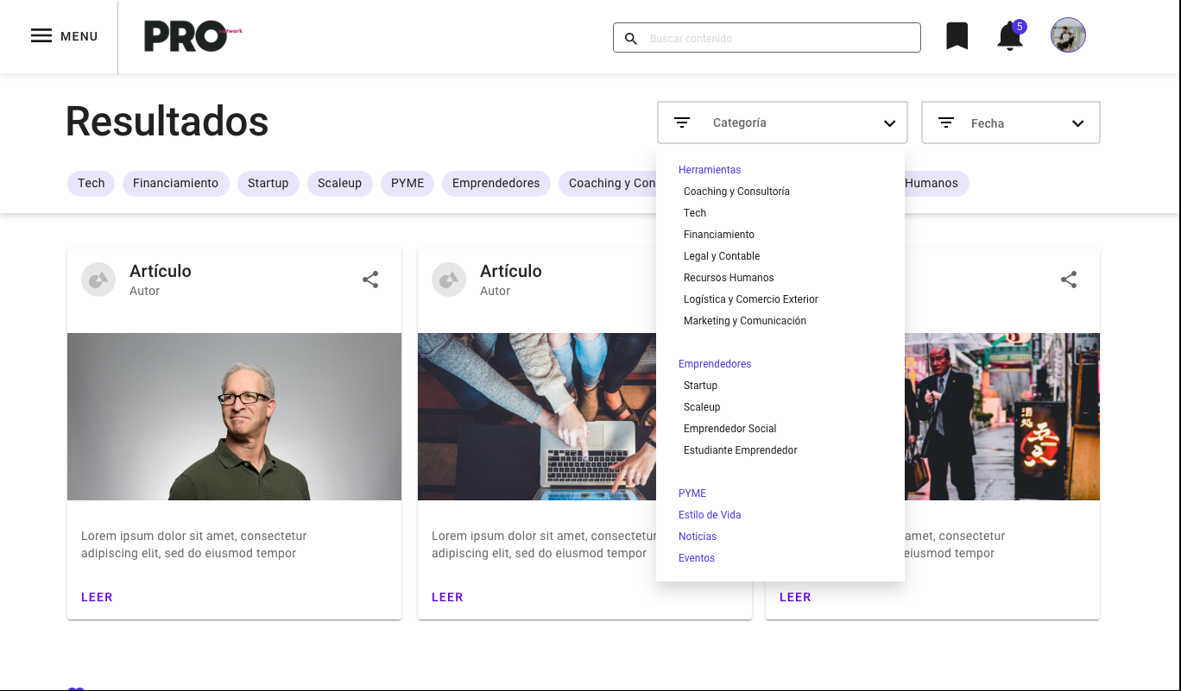
Task: Share the first article card
Action: (370, 280)
